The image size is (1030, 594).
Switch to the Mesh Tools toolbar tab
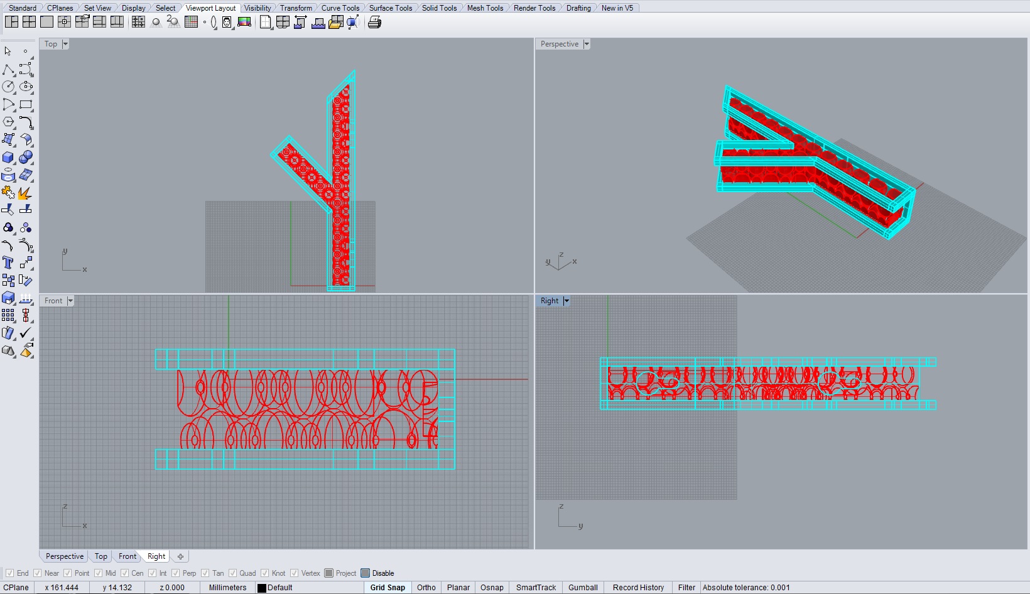[x=485, y=8]
